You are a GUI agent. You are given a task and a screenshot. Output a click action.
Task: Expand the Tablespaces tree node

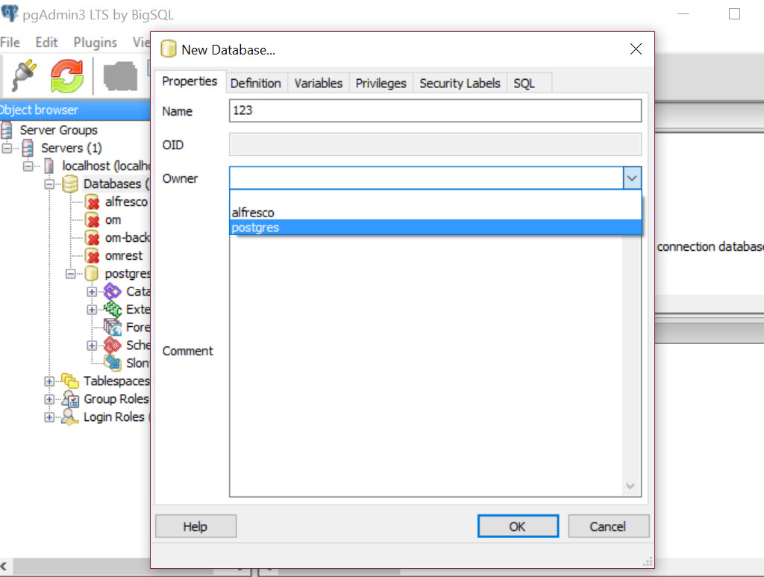point(49,381)
